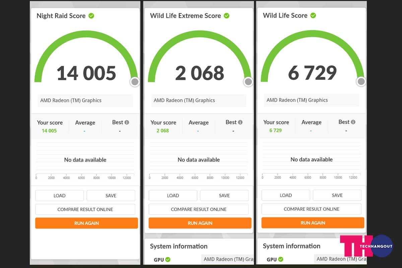Click the gauge knob on Wild Life Extreme dial

tap(248, 82)
